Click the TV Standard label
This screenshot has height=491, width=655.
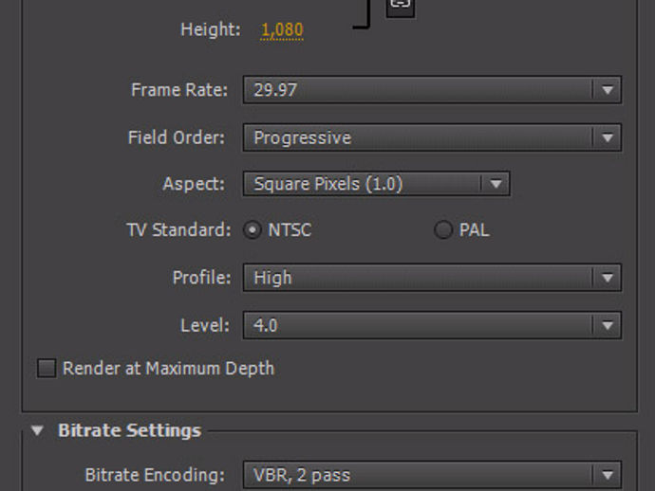(178, 229)
